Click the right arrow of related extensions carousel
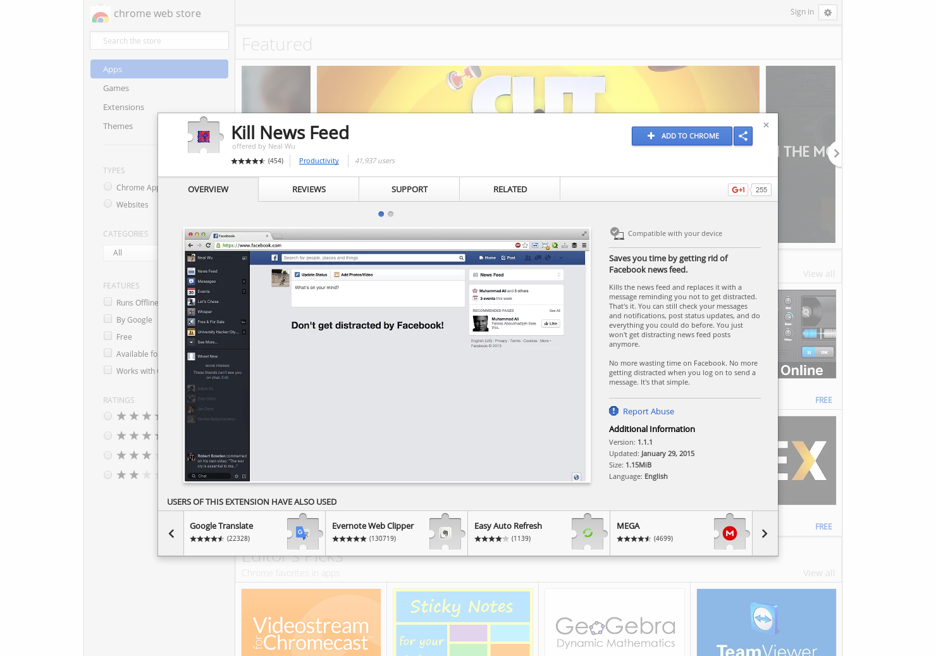The width and height of the screenshot is (936, 656). click(x=764, y=533)
